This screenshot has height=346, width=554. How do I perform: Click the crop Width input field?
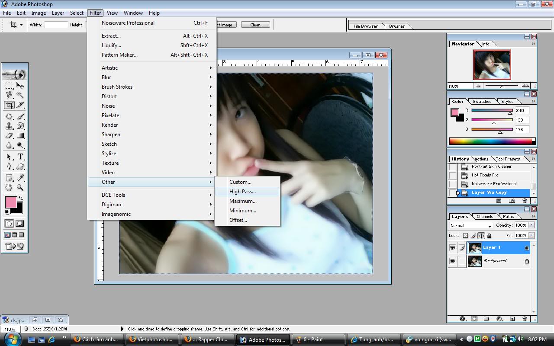click(56, 25)
